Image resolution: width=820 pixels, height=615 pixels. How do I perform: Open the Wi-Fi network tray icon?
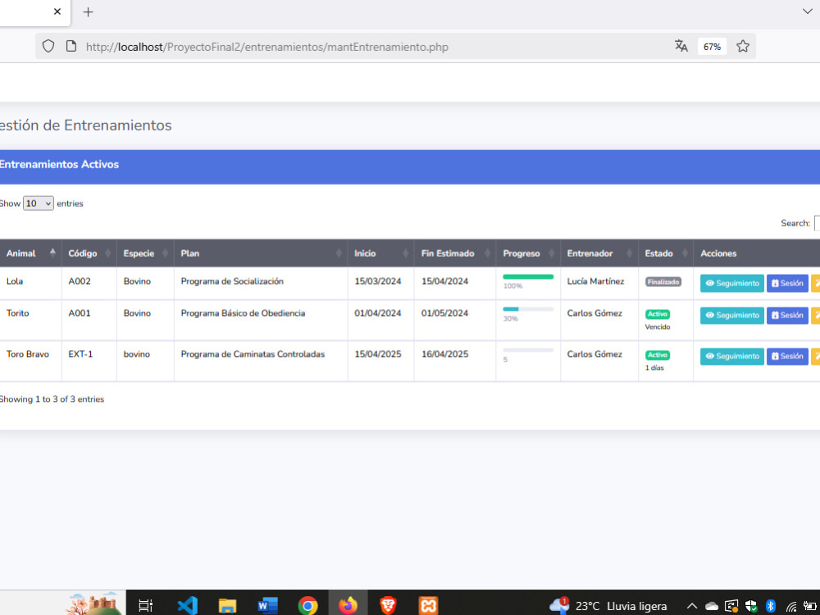point(790,606)
